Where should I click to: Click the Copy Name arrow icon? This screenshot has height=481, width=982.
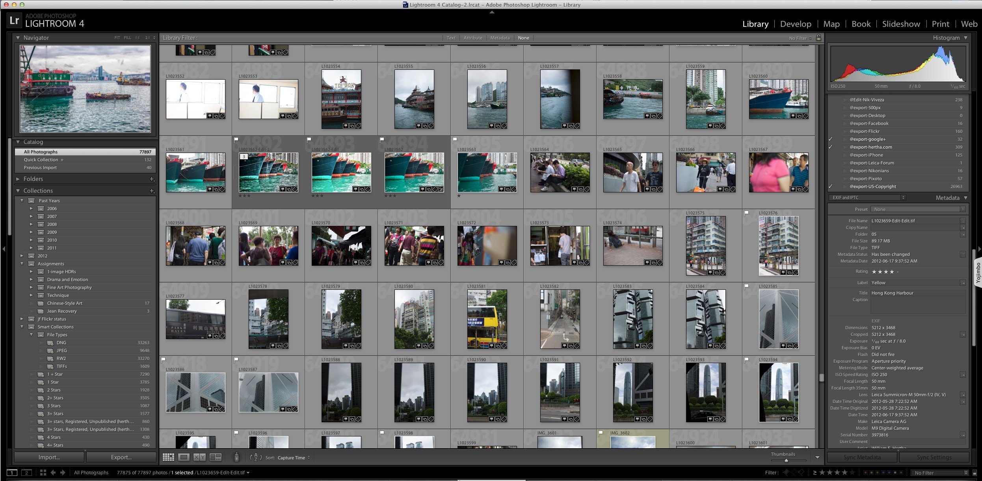point(963,227)
